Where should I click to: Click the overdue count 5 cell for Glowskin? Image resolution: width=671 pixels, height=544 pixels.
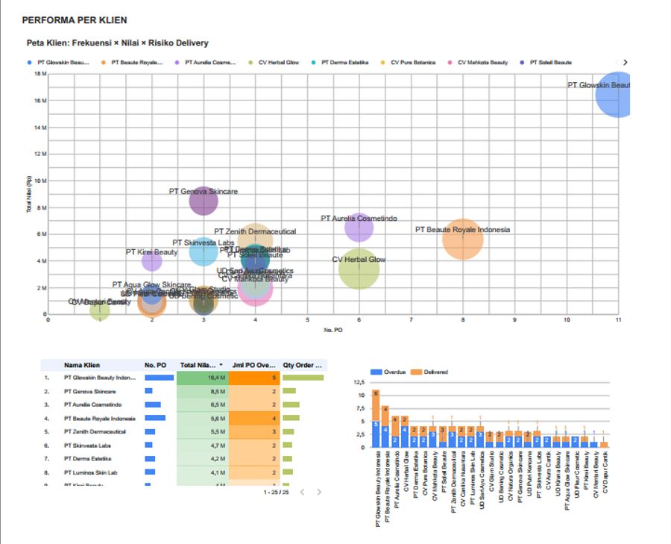(255, 378)
